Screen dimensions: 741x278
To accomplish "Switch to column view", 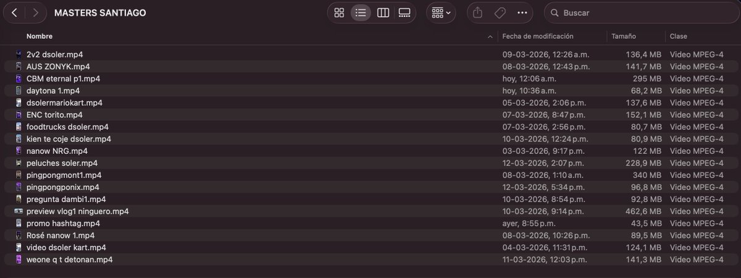I will coord(383,12).
